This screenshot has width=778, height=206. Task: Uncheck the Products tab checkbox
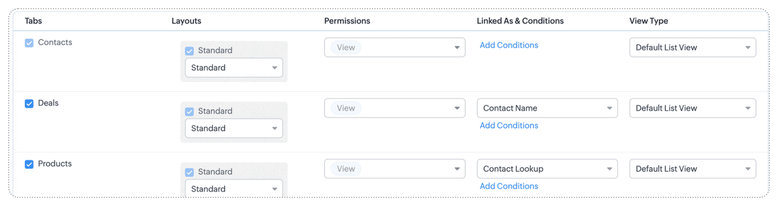(29, 164)
